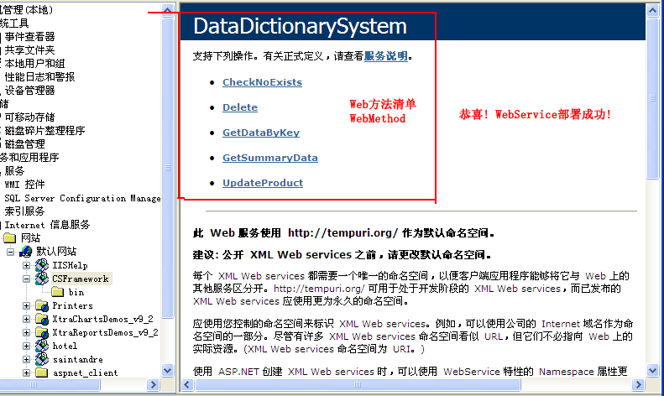Click the aspnet_client folder icon
This screenshot has width=664, height=396.
(x=41, y=373)
